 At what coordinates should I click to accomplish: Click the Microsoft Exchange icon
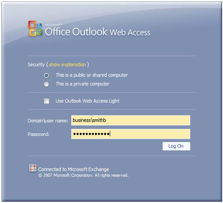pyautogui.click(x=33, y=168)
